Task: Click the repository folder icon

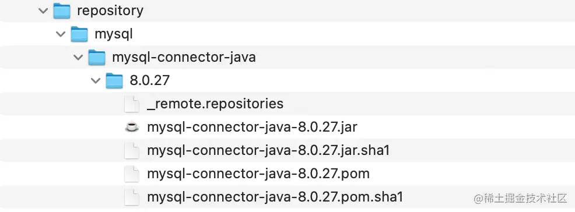Action: 62,10
